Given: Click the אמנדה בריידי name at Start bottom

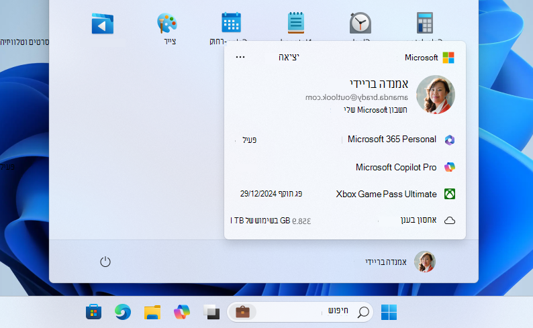Looking at the screenshot, I should tap(386, 262).
